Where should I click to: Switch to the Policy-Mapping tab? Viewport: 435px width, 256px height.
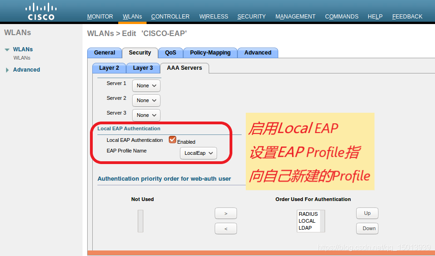[x=210, y=53]
